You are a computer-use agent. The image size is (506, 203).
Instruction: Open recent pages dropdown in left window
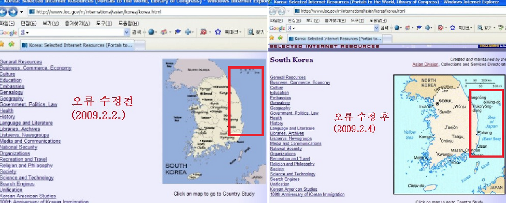(x=21, y=12)
